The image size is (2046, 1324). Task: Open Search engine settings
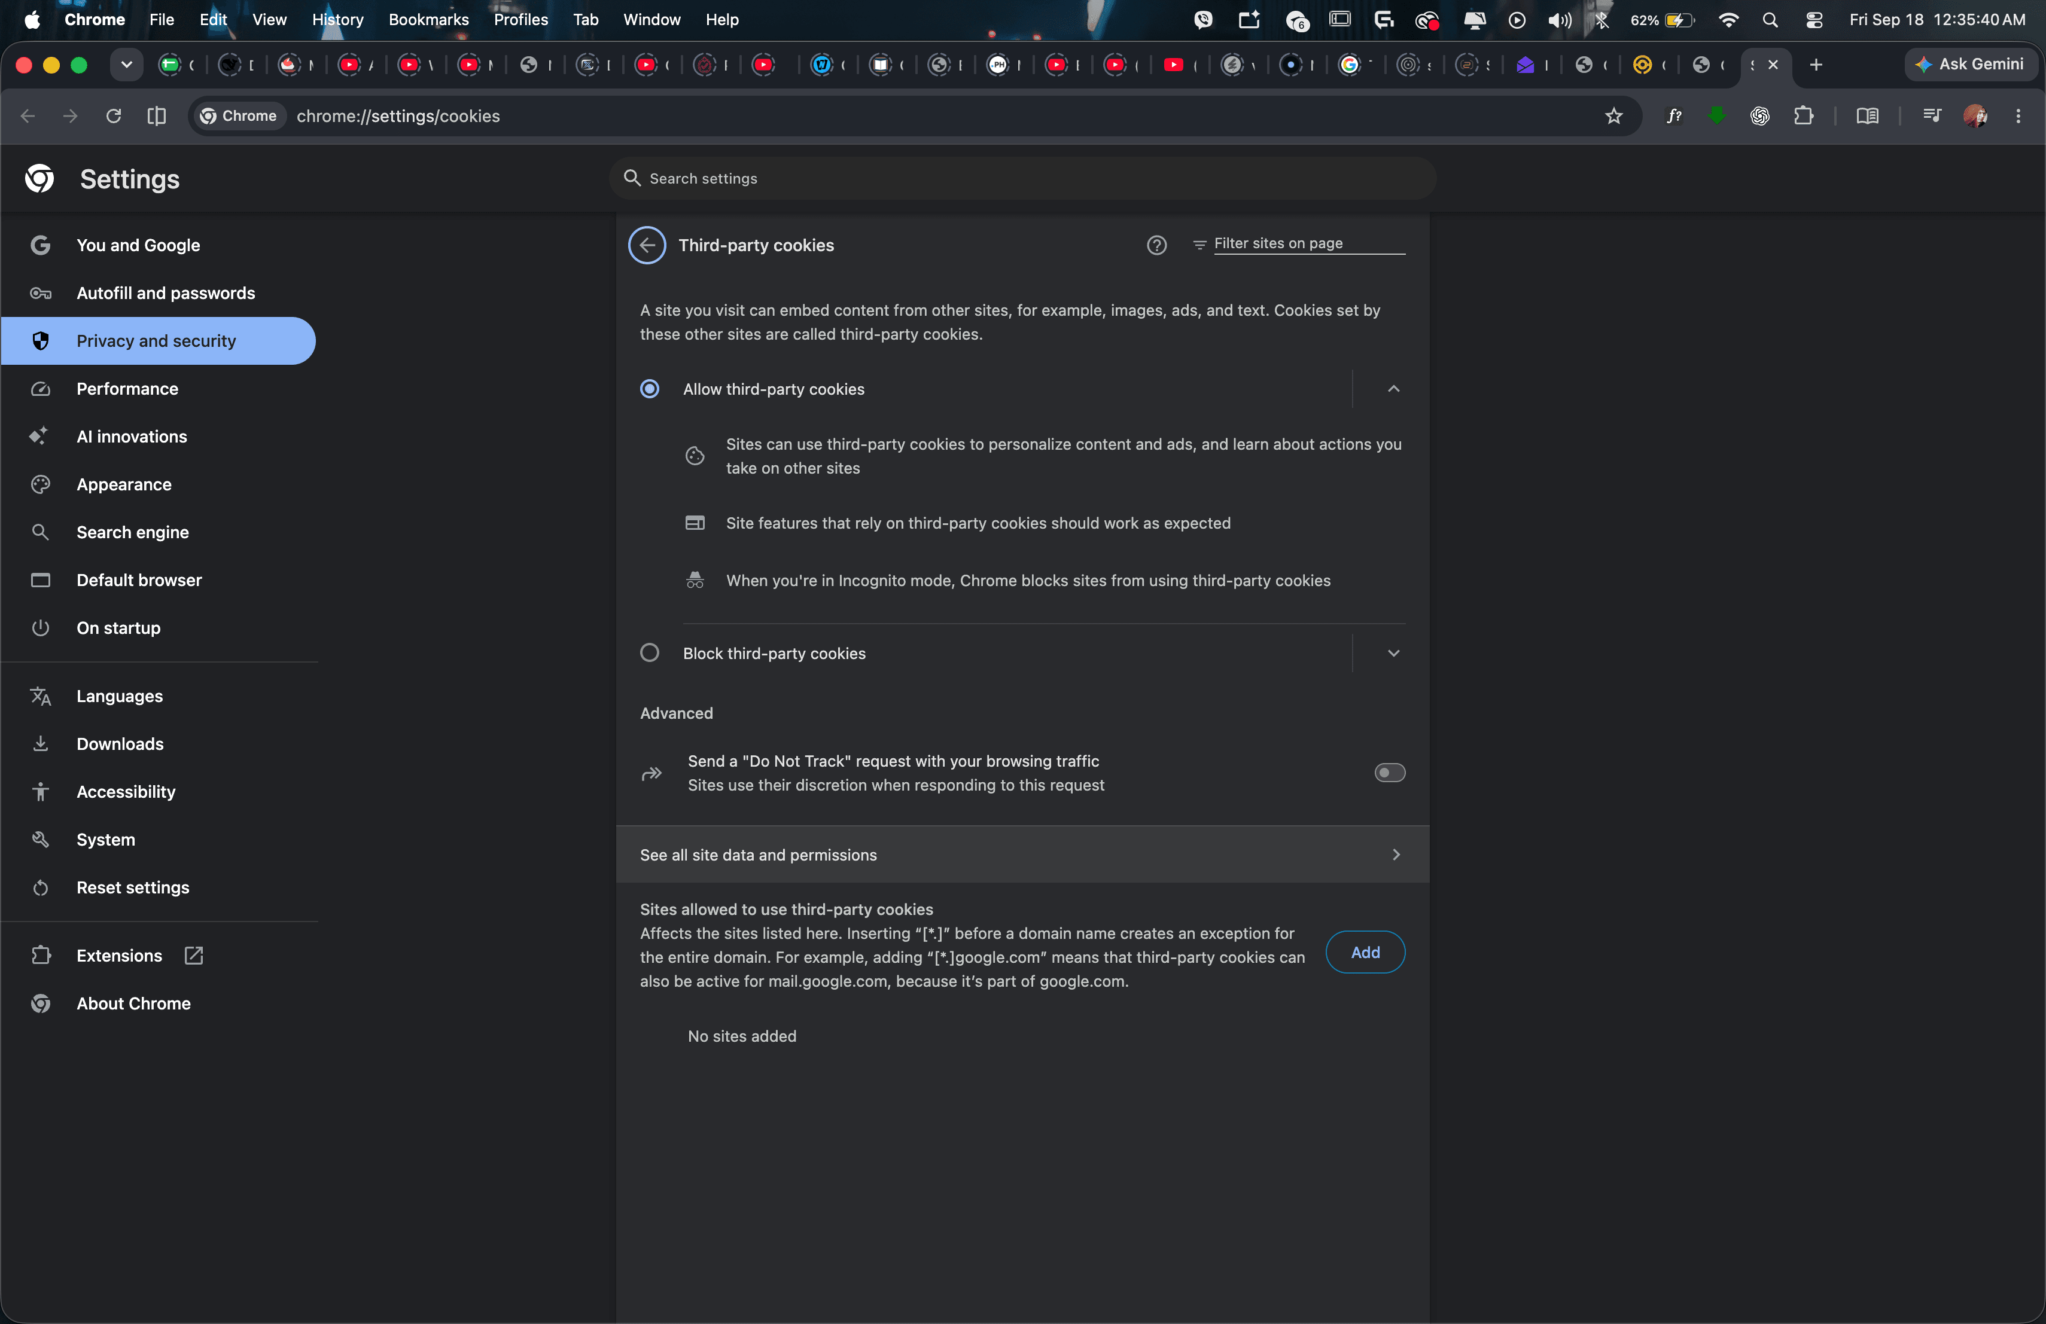[132, 533]
